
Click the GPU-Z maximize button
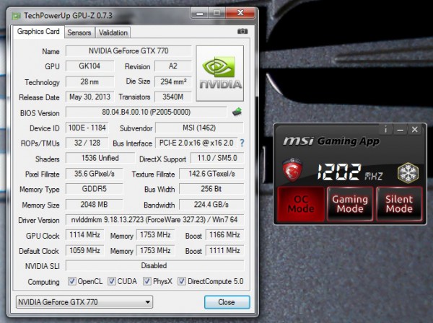coord(216,13)
